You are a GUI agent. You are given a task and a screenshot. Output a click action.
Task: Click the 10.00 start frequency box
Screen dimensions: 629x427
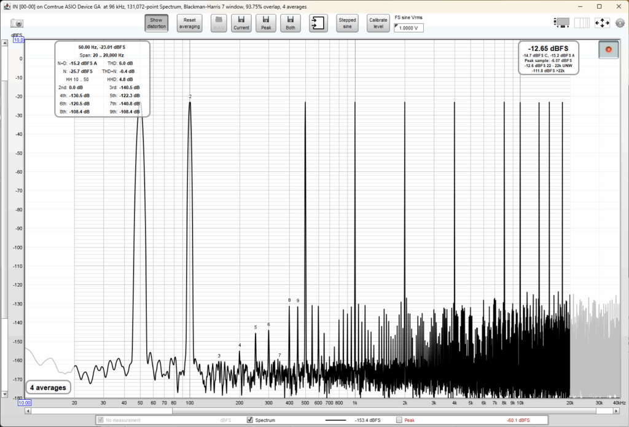coord(25,402)
